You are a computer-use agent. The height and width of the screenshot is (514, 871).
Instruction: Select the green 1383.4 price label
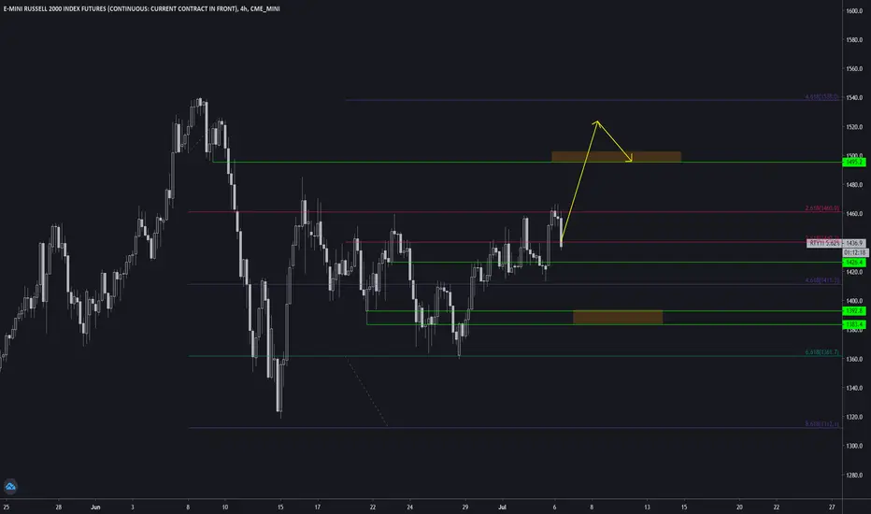pos(854,324)
